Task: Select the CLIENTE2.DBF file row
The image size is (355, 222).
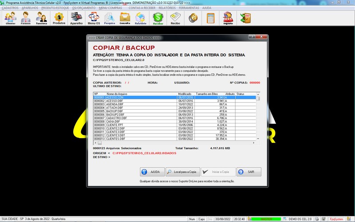Action: click(174, 128)
